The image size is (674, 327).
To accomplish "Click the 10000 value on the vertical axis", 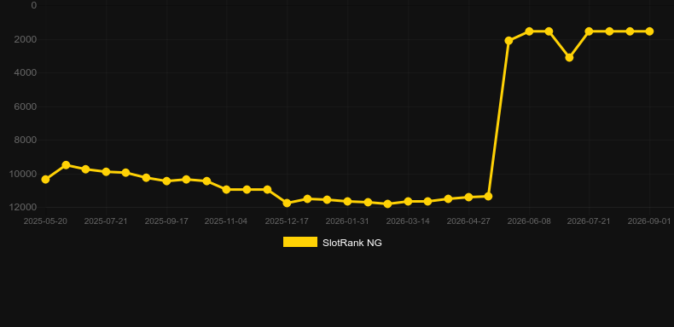I will pyautogui.click(x=23, y=174).
